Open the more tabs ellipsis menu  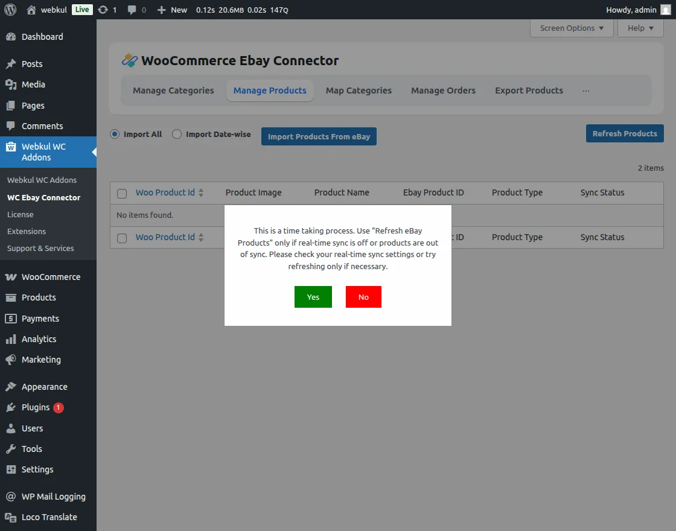[x=586, y=91]
